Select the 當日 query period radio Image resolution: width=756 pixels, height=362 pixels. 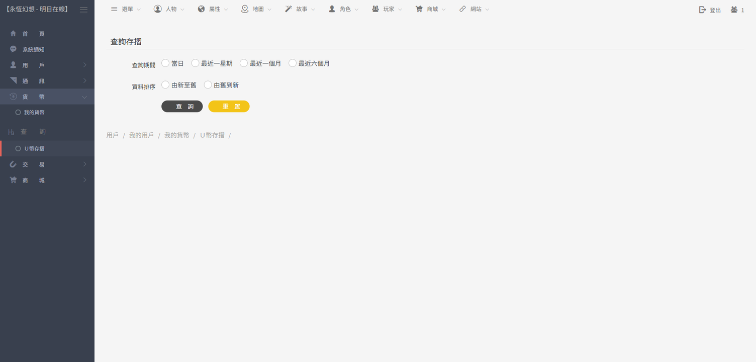[x=165, y=63]
